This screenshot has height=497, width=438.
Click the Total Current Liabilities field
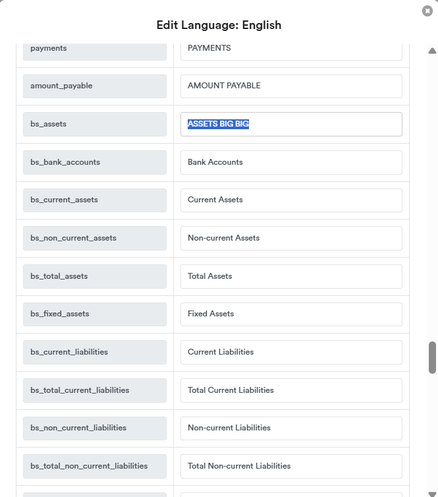291,390
